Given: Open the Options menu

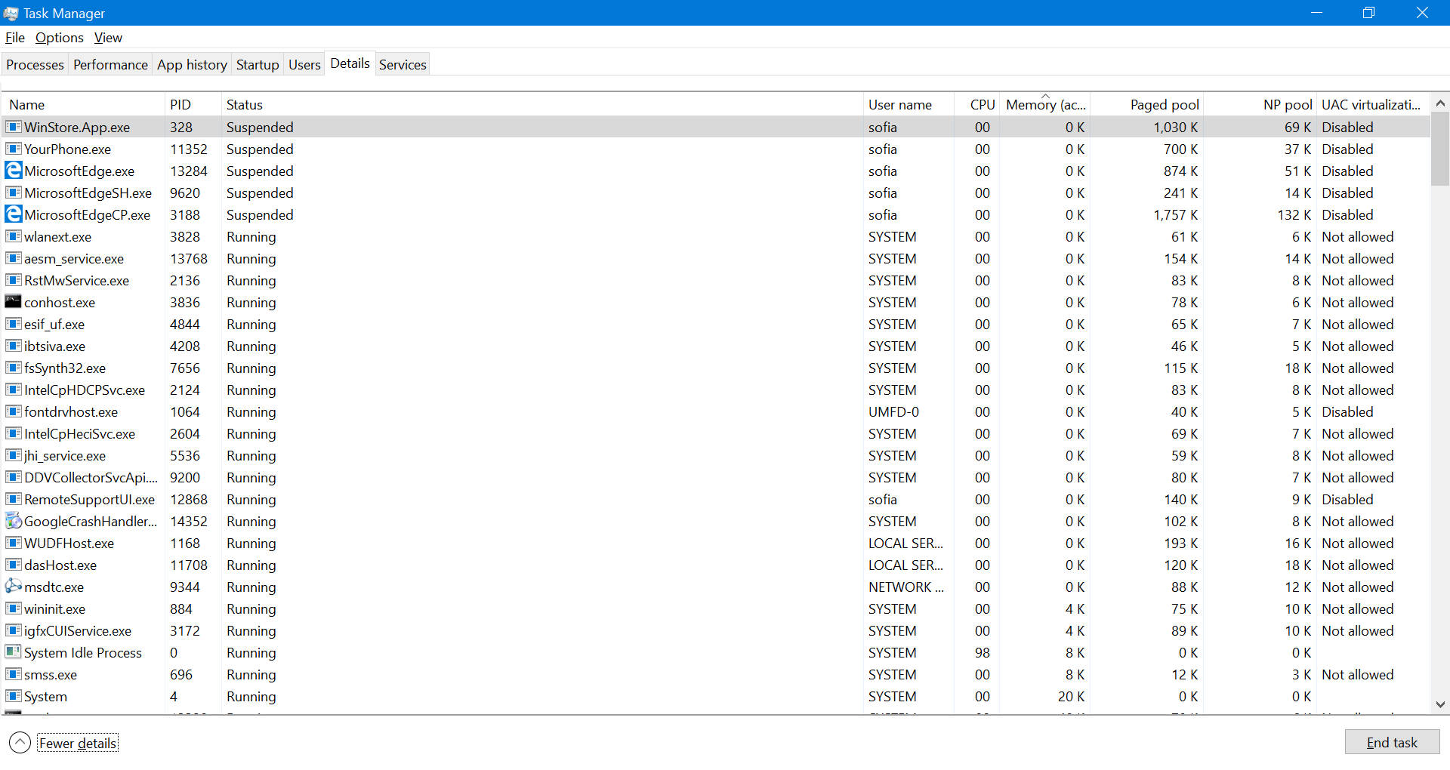Looking at the screenshot, I should pyautogui.click(x=60, y=38).
